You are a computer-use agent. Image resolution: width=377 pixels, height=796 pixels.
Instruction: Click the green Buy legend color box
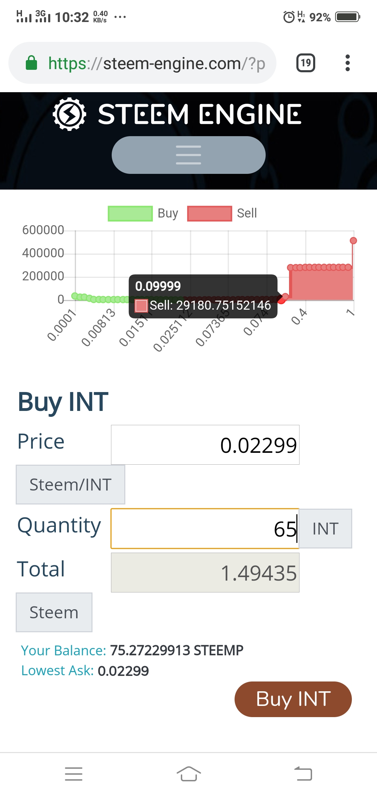(130, 213)
